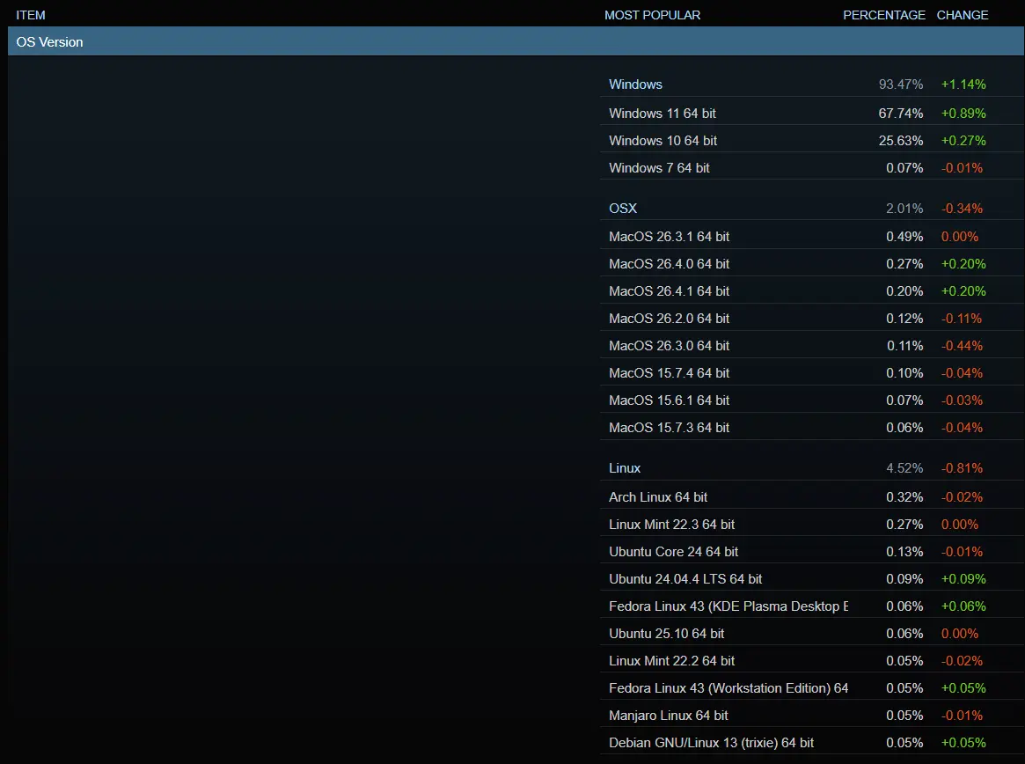This screenshot has width=1025, height=764.
Task: Select the OSX category heading
Action: [x=622, y=208]
